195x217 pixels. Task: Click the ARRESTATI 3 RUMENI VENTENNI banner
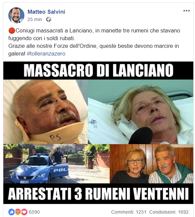[98, 194]
